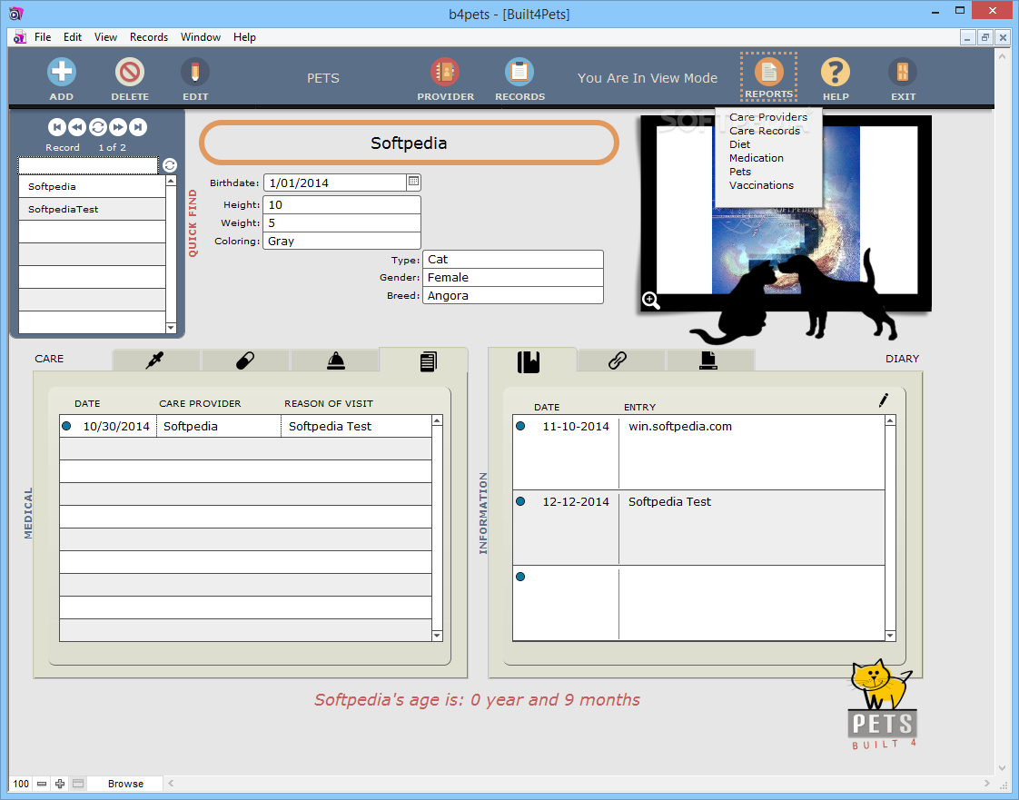
Task: Click the show all records circular icon
Action: point(97,127)
